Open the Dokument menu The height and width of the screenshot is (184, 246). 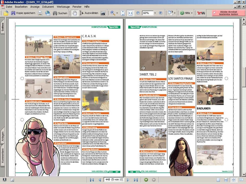tap(48, 7)
